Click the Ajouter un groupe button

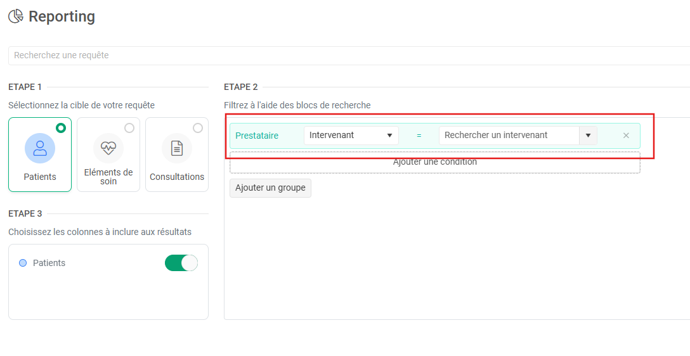270,188
